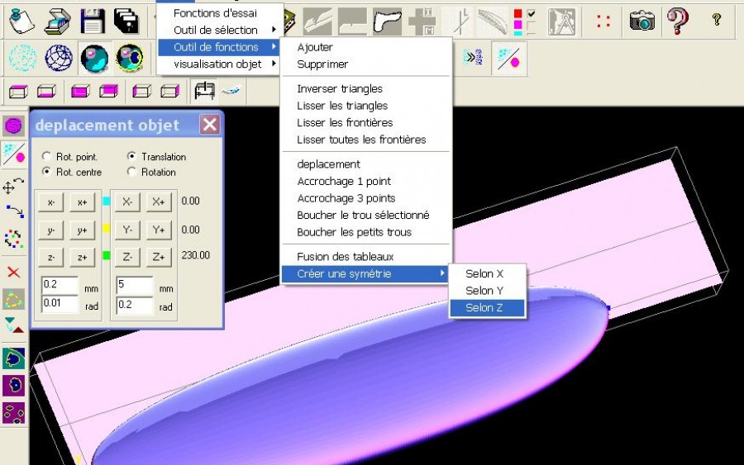The height and width of the screenshot is (465, 744).
Task: Click the blue curved path icon in sidebar
Action: (14, 211)
